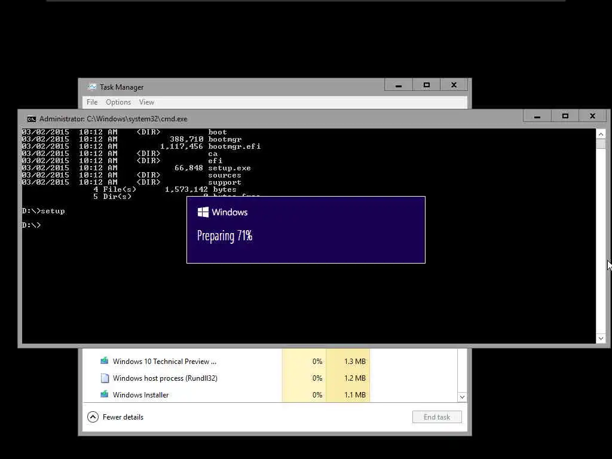Collapse Task Manager with Fewer details
Image resolution: width=612 pixels, height=459 pixels.
pos(115,417)
